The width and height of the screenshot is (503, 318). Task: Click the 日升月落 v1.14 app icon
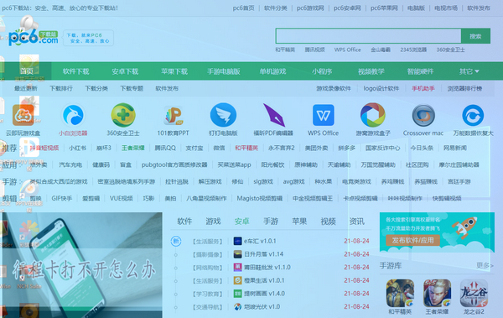tap(237, 254)
